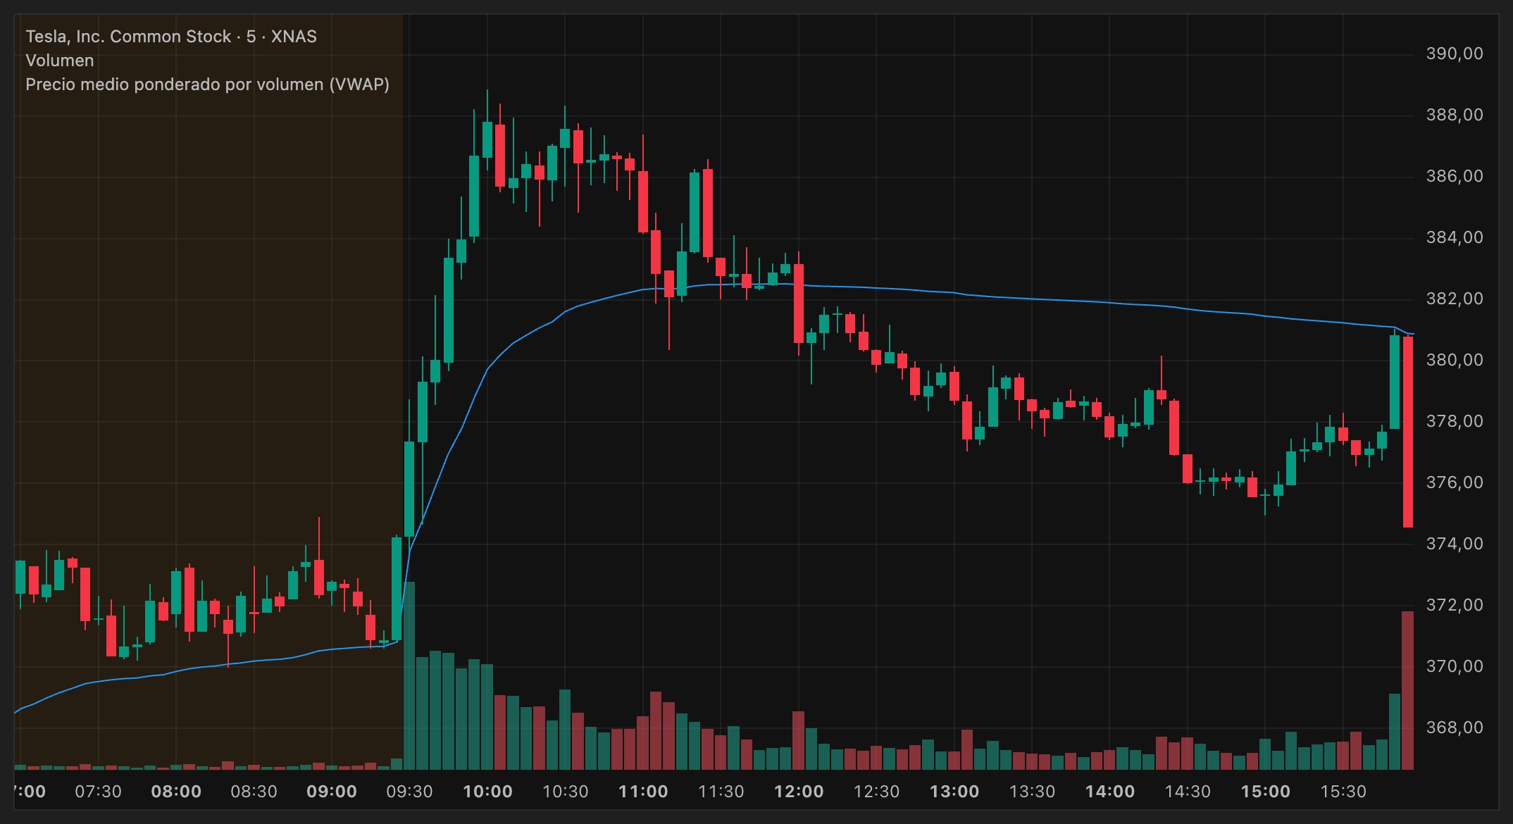This screenshot has width=1513, height=824.
Task: Click the 390,00 price axis label
Action: (1455, 54)
